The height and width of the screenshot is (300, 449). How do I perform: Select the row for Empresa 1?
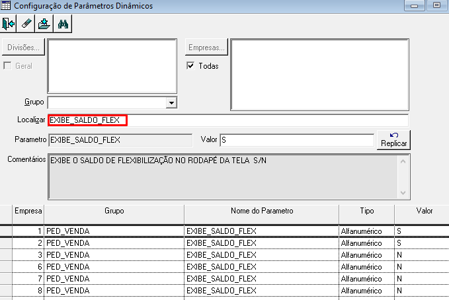click(225, 231)
